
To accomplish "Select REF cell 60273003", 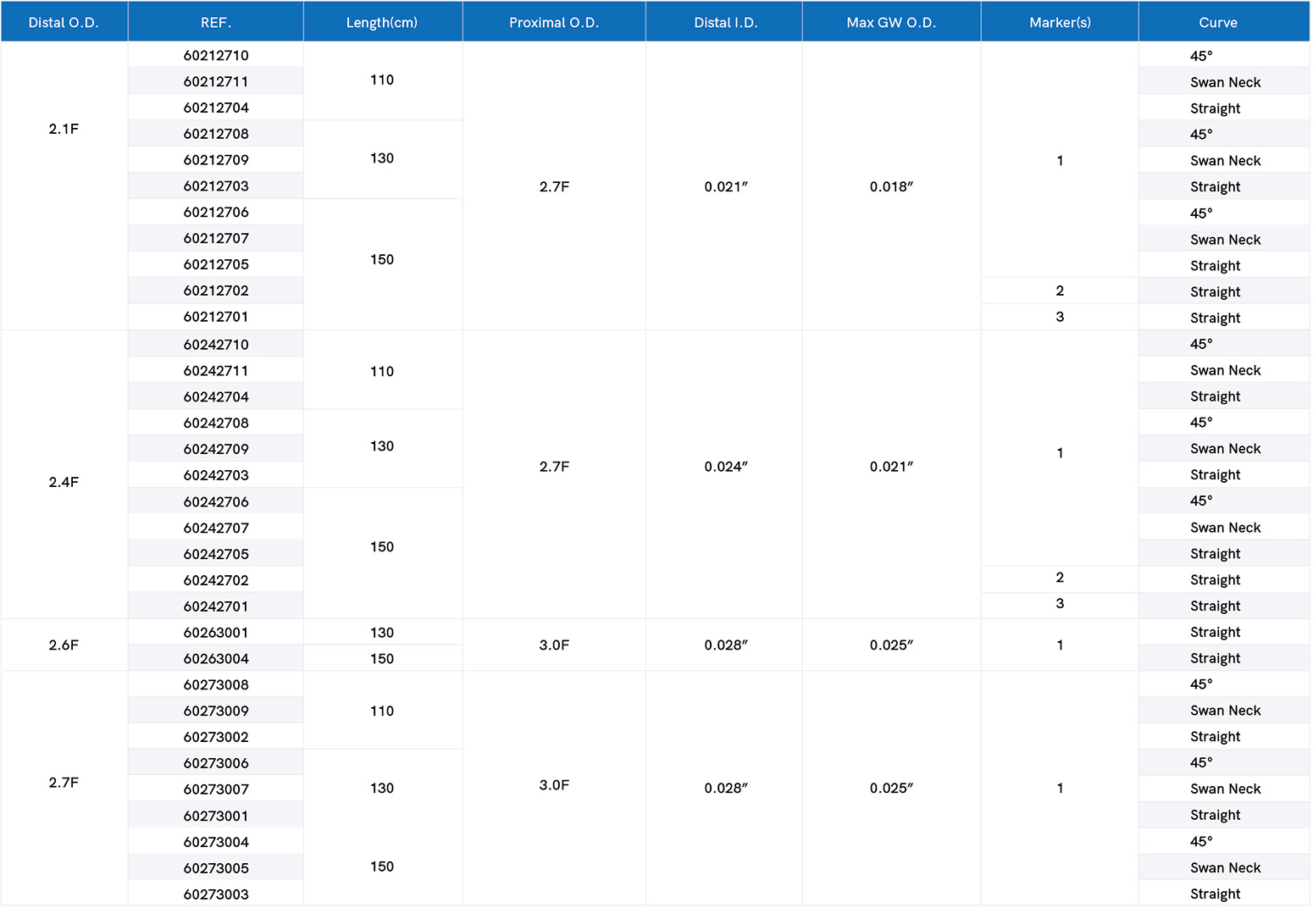I will pos(216,895).
